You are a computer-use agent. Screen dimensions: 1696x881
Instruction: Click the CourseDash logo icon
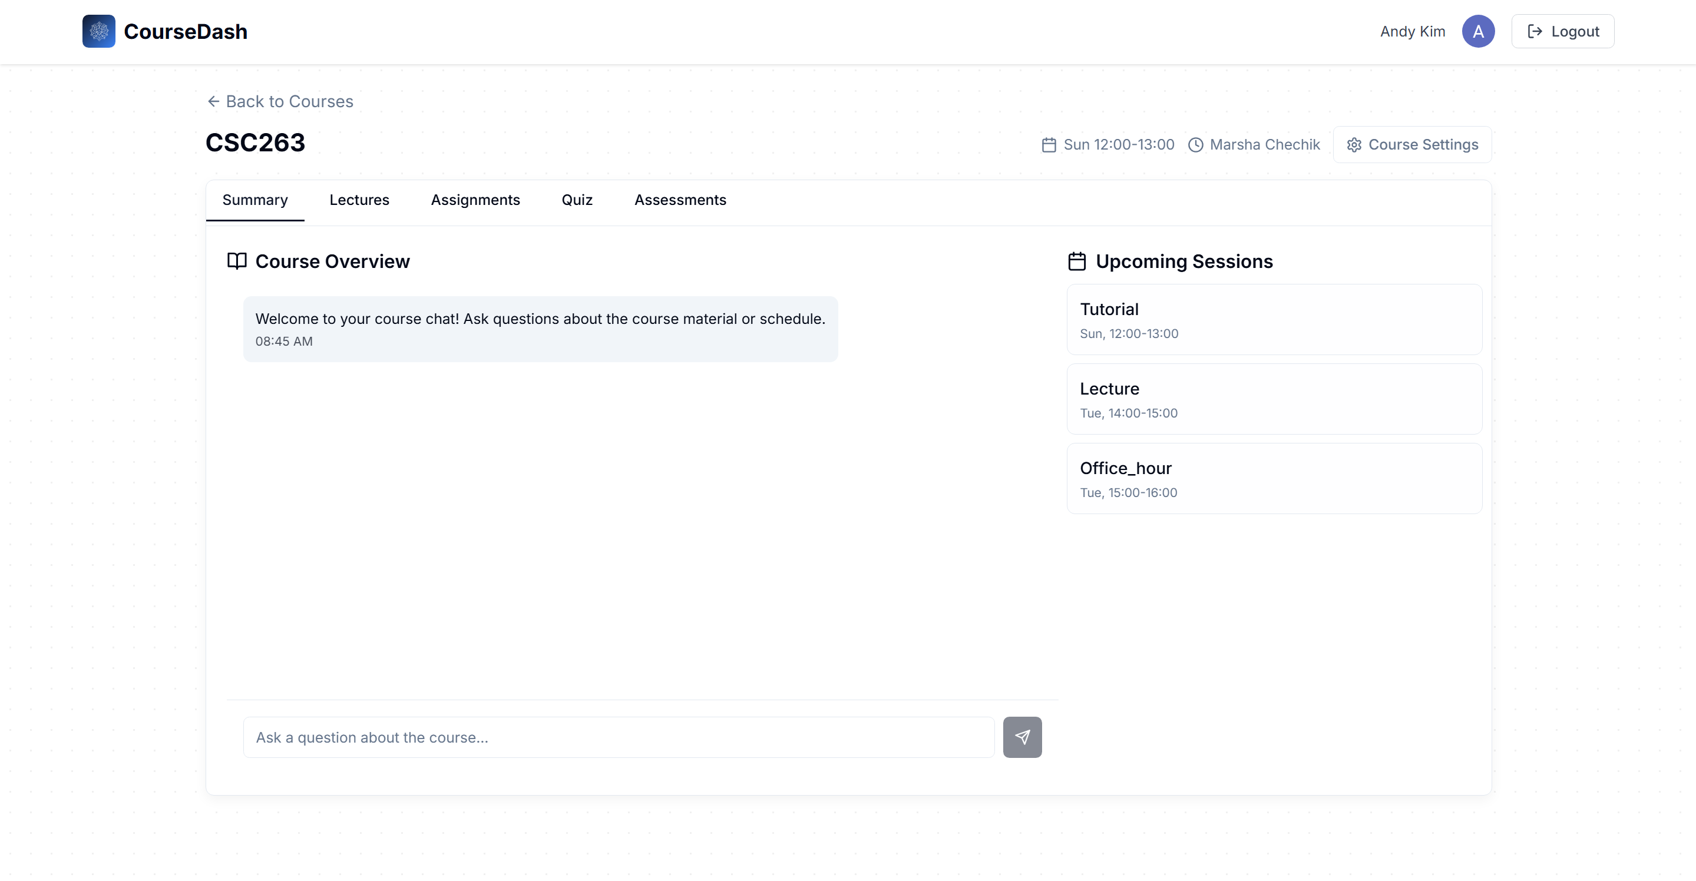[99, 31]
